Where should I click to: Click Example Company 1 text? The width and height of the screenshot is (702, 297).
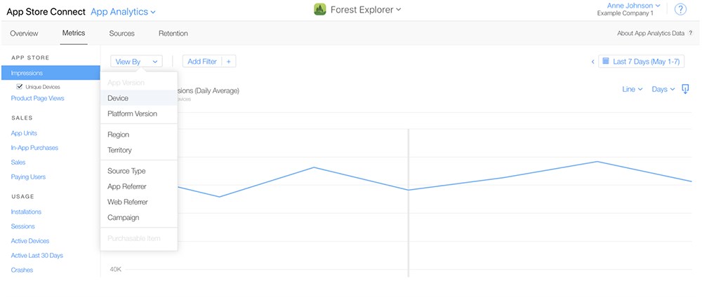pyautogui.click(x=625, y=13)
